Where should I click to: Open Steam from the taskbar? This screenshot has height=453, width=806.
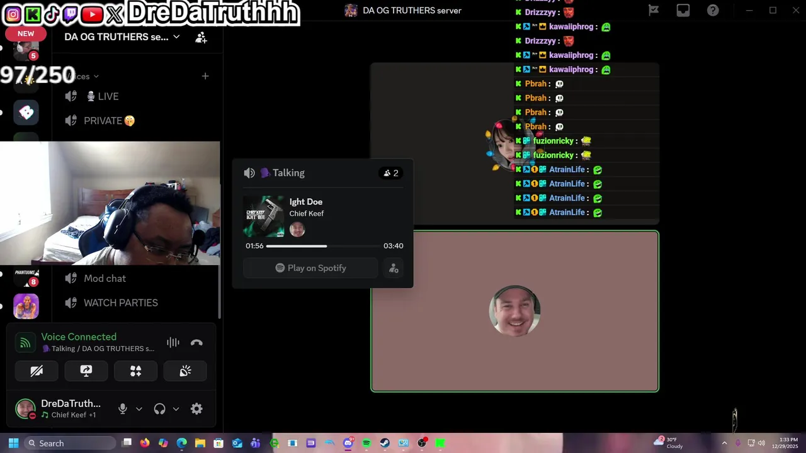[x=385, y=444]
